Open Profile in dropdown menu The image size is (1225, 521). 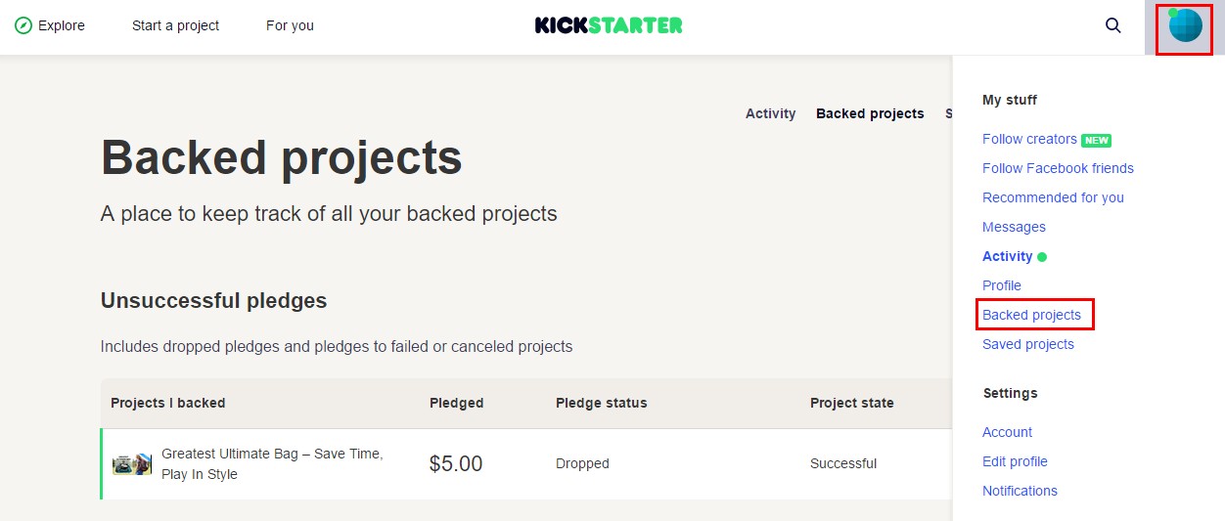1002,285
